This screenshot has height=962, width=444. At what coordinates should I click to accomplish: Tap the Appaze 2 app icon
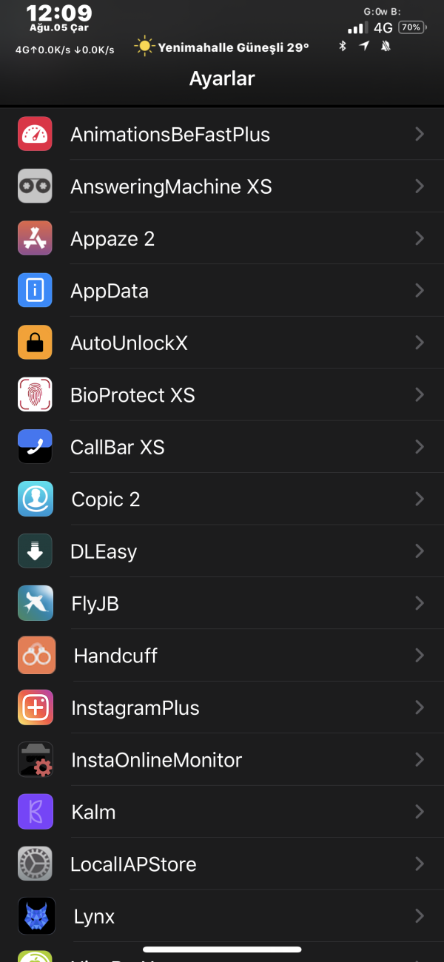point(35,238)
